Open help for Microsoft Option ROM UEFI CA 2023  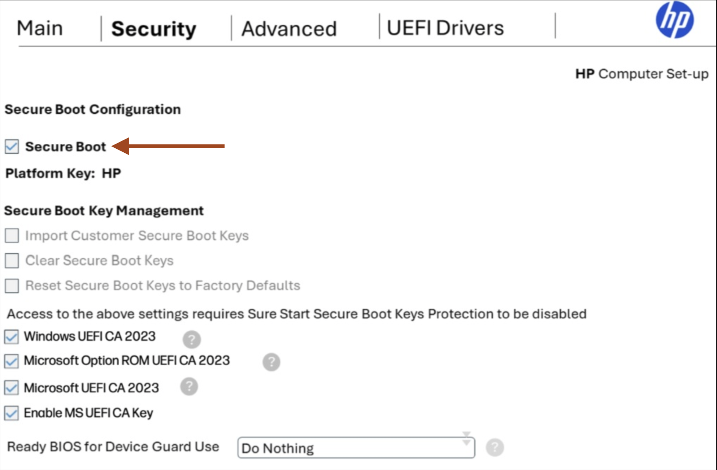271,362
